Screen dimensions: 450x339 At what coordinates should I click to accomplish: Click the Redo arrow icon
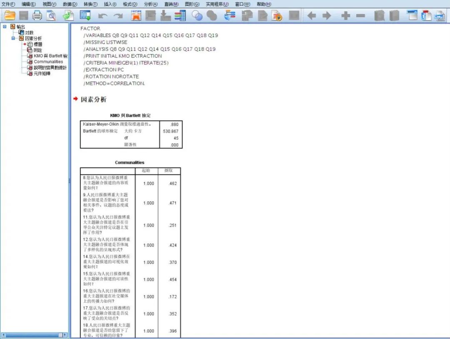(x=118, y=16)
